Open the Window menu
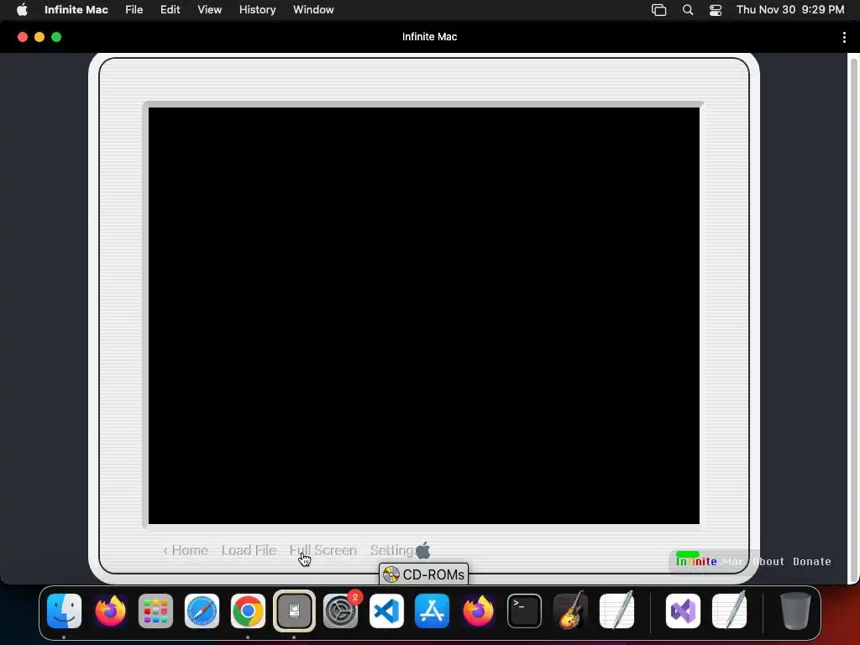 [313, 10]
